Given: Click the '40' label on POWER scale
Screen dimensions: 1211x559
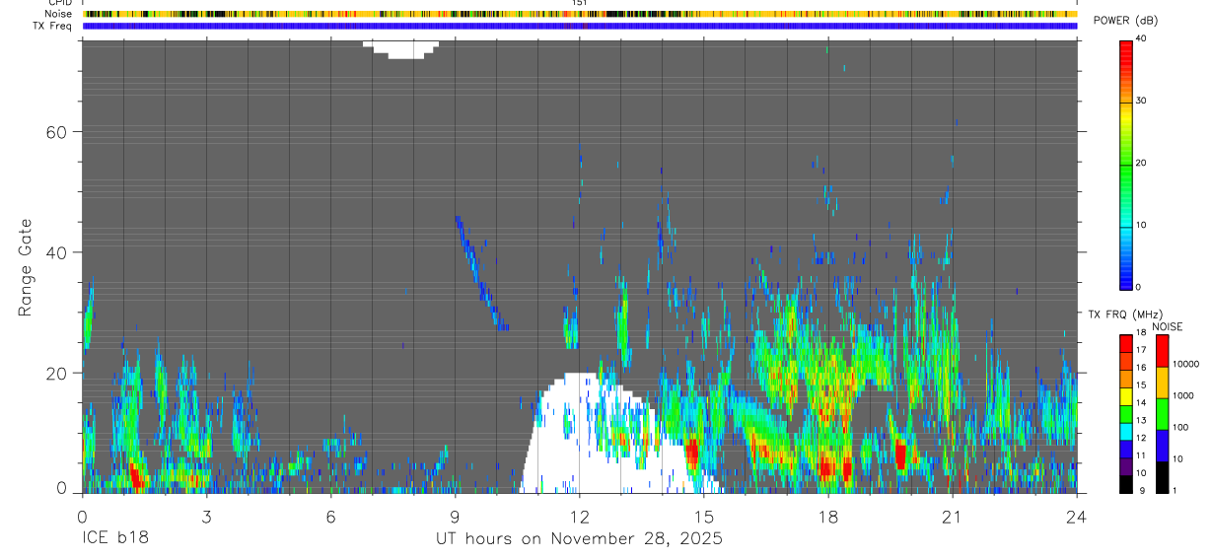Looking at the screenshot, I should coord(1141,38).
